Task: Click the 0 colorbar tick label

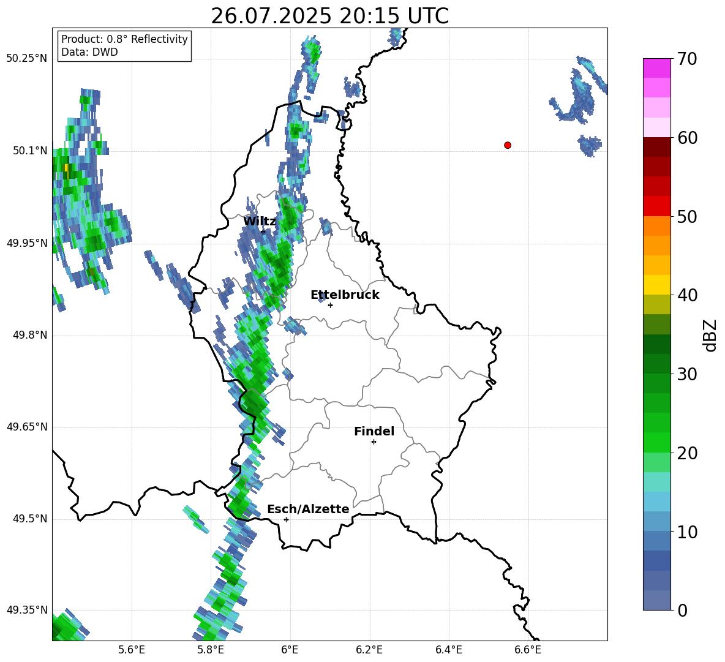Action: click(x=682, y=610)
